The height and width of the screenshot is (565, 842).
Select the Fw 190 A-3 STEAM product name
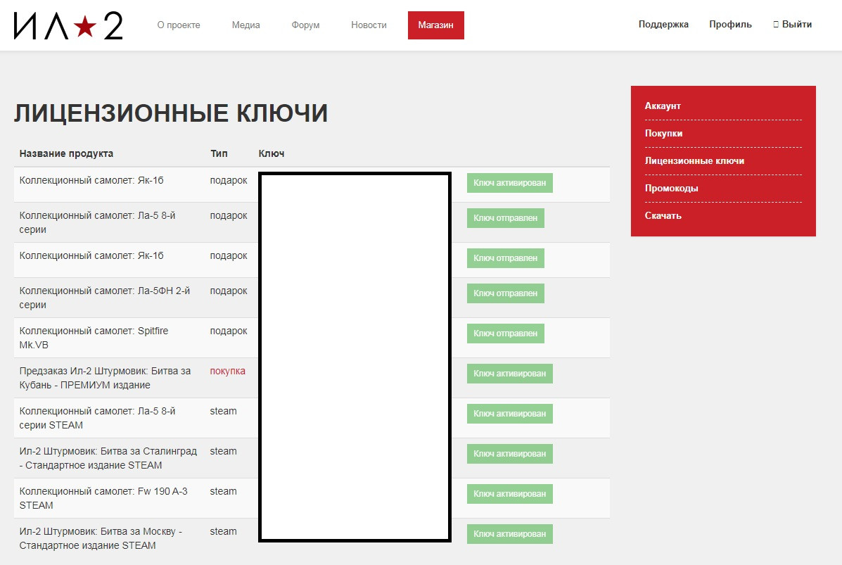point(103,498)
